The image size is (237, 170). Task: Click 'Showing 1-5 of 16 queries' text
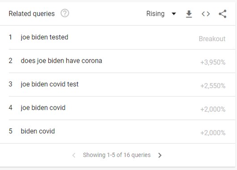(117, 155)
